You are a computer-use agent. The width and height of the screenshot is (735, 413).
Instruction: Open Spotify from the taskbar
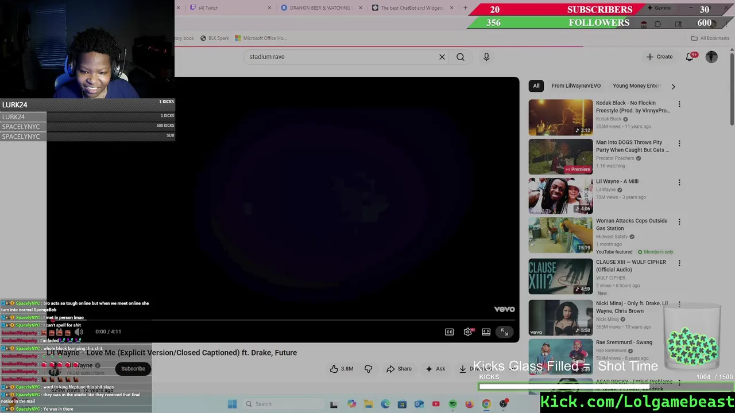click(452, 404)
